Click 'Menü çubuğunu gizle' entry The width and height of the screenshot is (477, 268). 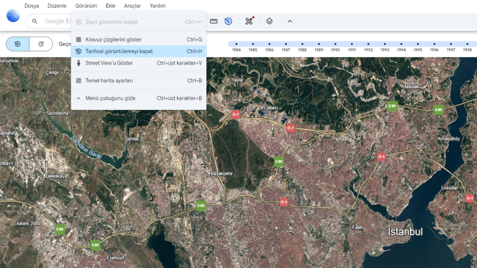click(x=110, y=98)
